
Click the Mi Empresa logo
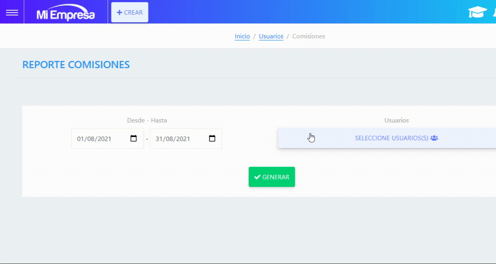[65, 14]
